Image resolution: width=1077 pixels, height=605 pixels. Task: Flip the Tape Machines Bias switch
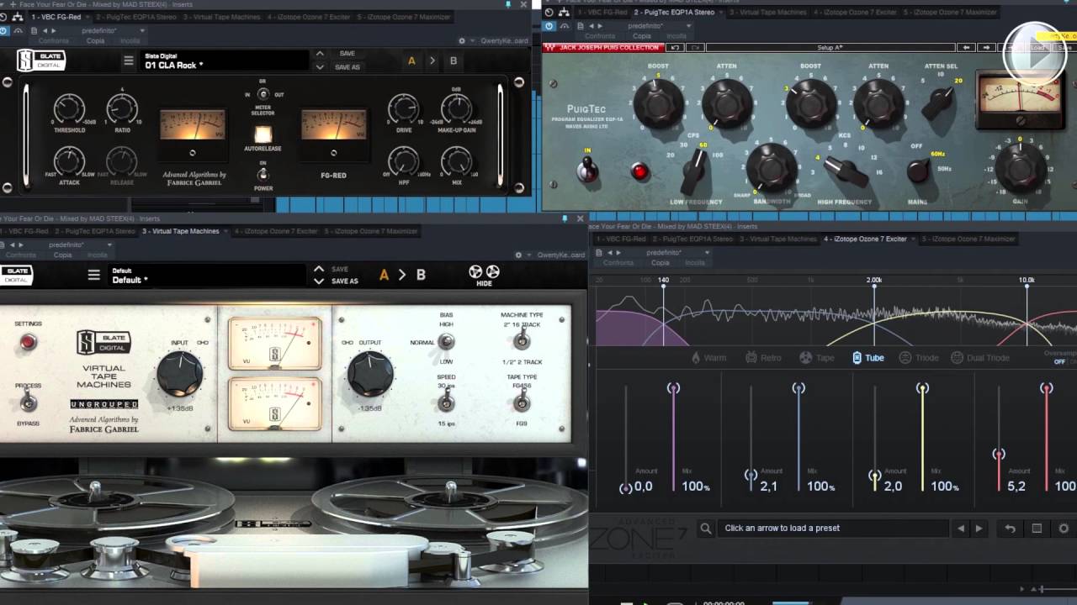446,342
